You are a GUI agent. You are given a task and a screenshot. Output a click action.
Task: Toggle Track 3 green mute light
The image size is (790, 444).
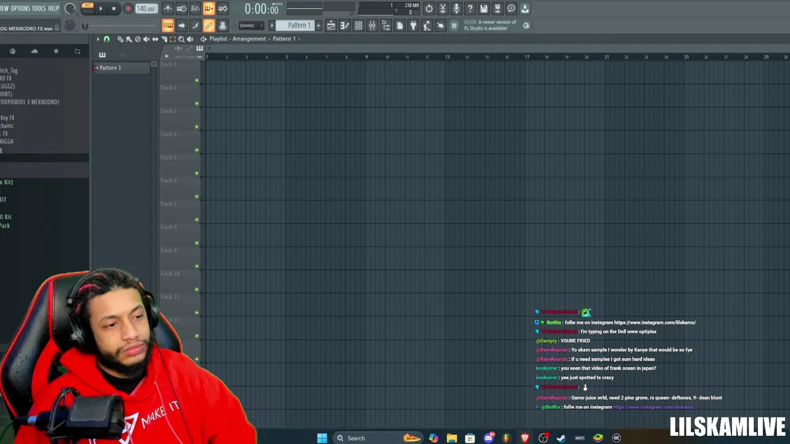(197, 127)
